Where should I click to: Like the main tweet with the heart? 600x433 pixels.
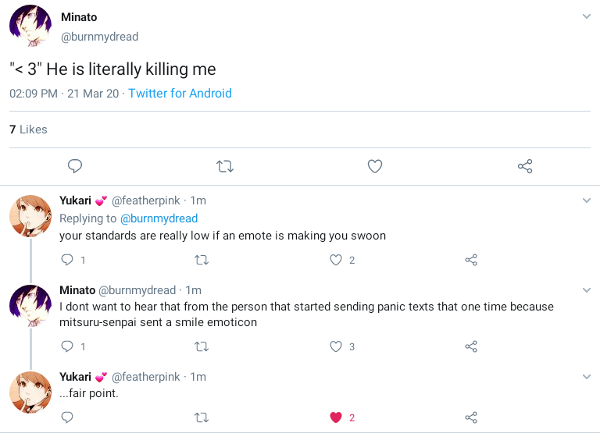[375, 166]
